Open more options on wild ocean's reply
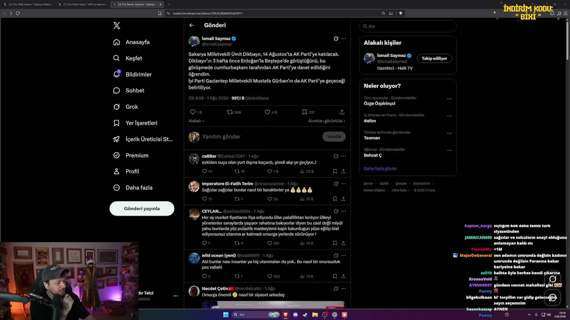 [x=343, y=256]
